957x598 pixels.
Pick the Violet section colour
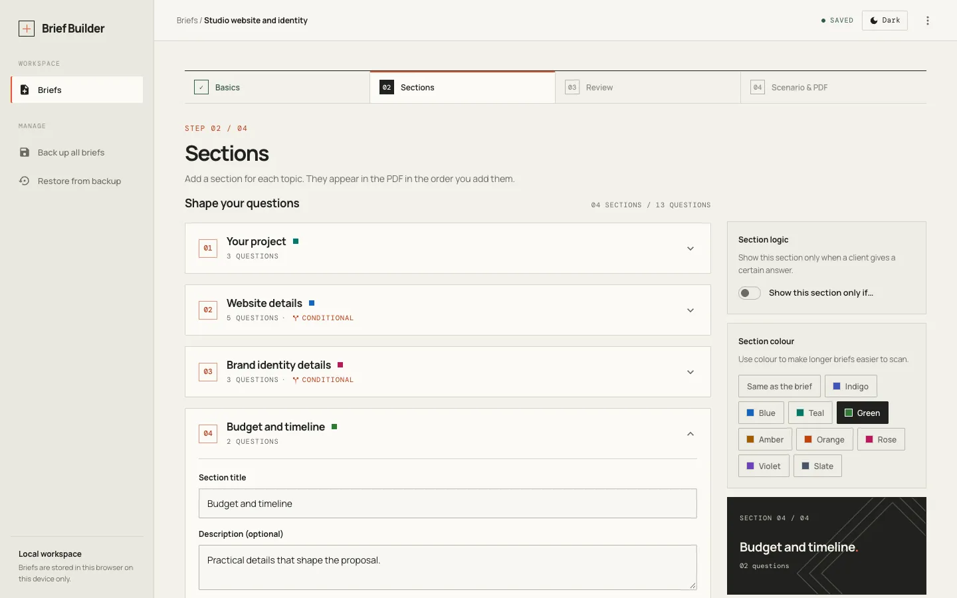[764, 466]
